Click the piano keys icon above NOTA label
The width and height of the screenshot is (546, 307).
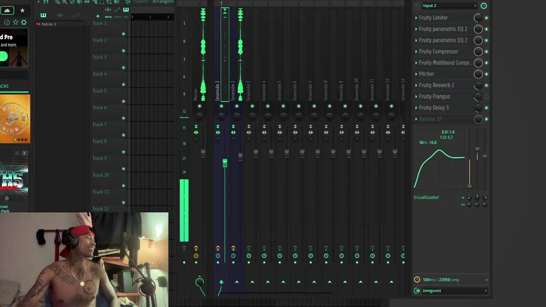pos(126,9)
